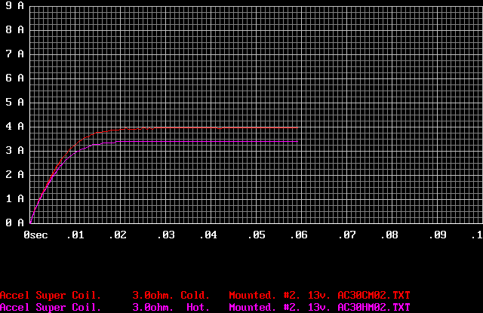Click the .07 time axis label
This screenshot has height=313, width=483.
[347, 235]
